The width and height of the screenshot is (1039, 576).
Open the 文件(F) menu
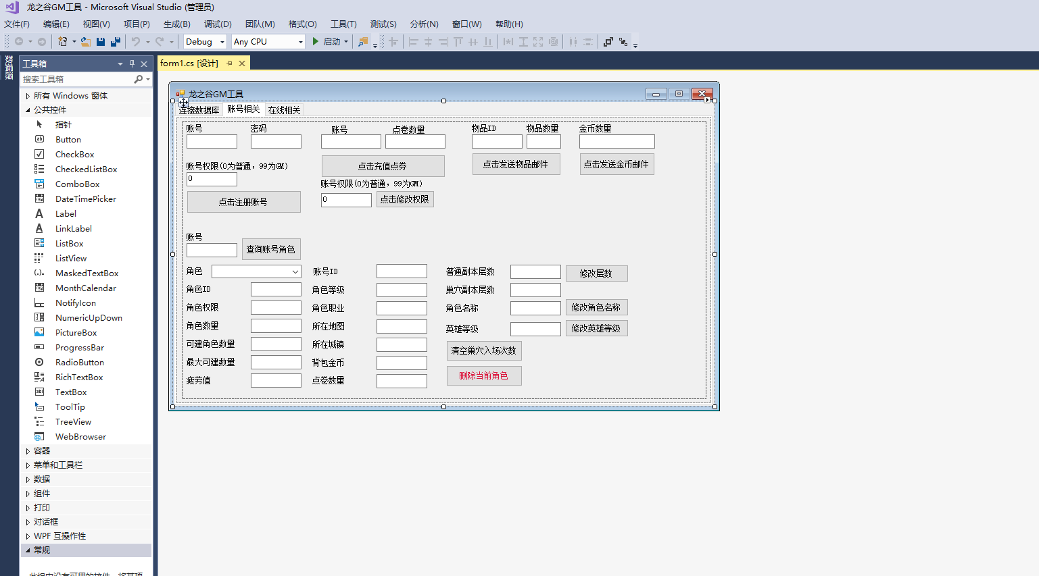pyautogui.click(x=17, y=24)
